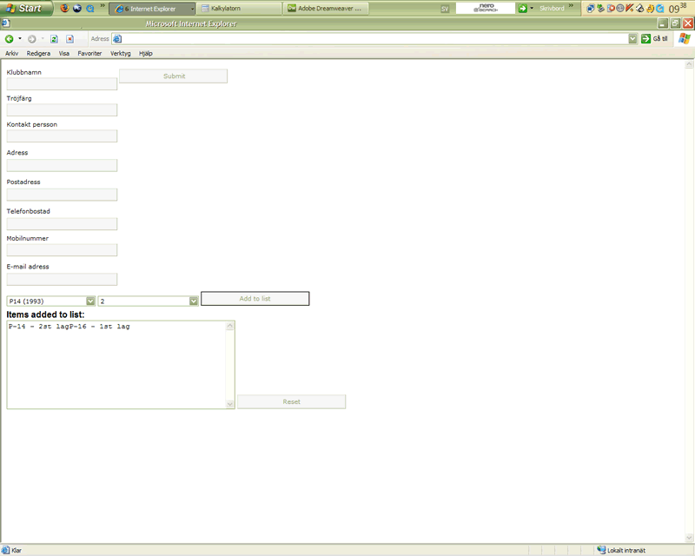Expand the address bar history dropdown
695x556 pixels.
632,39
